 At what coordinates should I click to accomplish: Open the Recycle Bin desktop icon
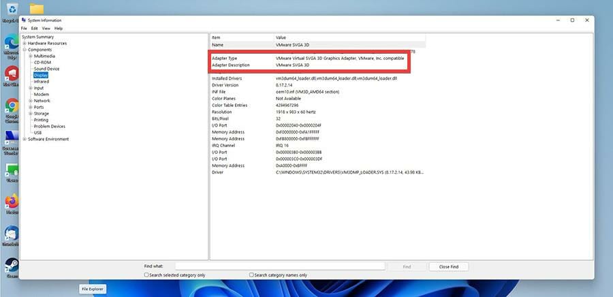point(12,9)
